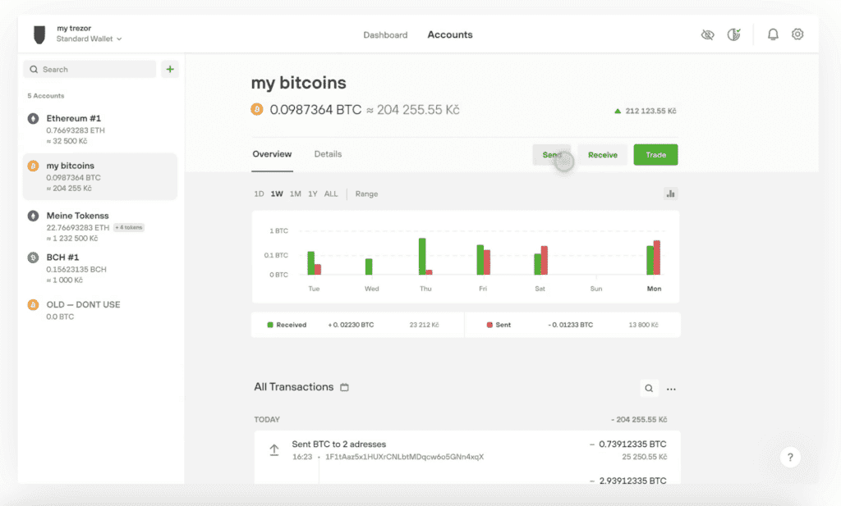Viewport: 841px width, 506px height.
Task: Switch graph type using the bar chart icon
Action: coord(670,194)
